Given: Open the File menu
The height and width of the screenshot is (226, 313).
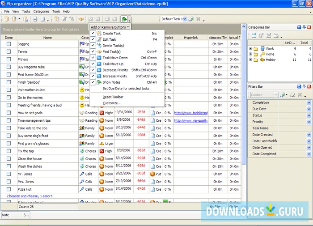Looking at the screenshot, I should (x=7, y=11).
